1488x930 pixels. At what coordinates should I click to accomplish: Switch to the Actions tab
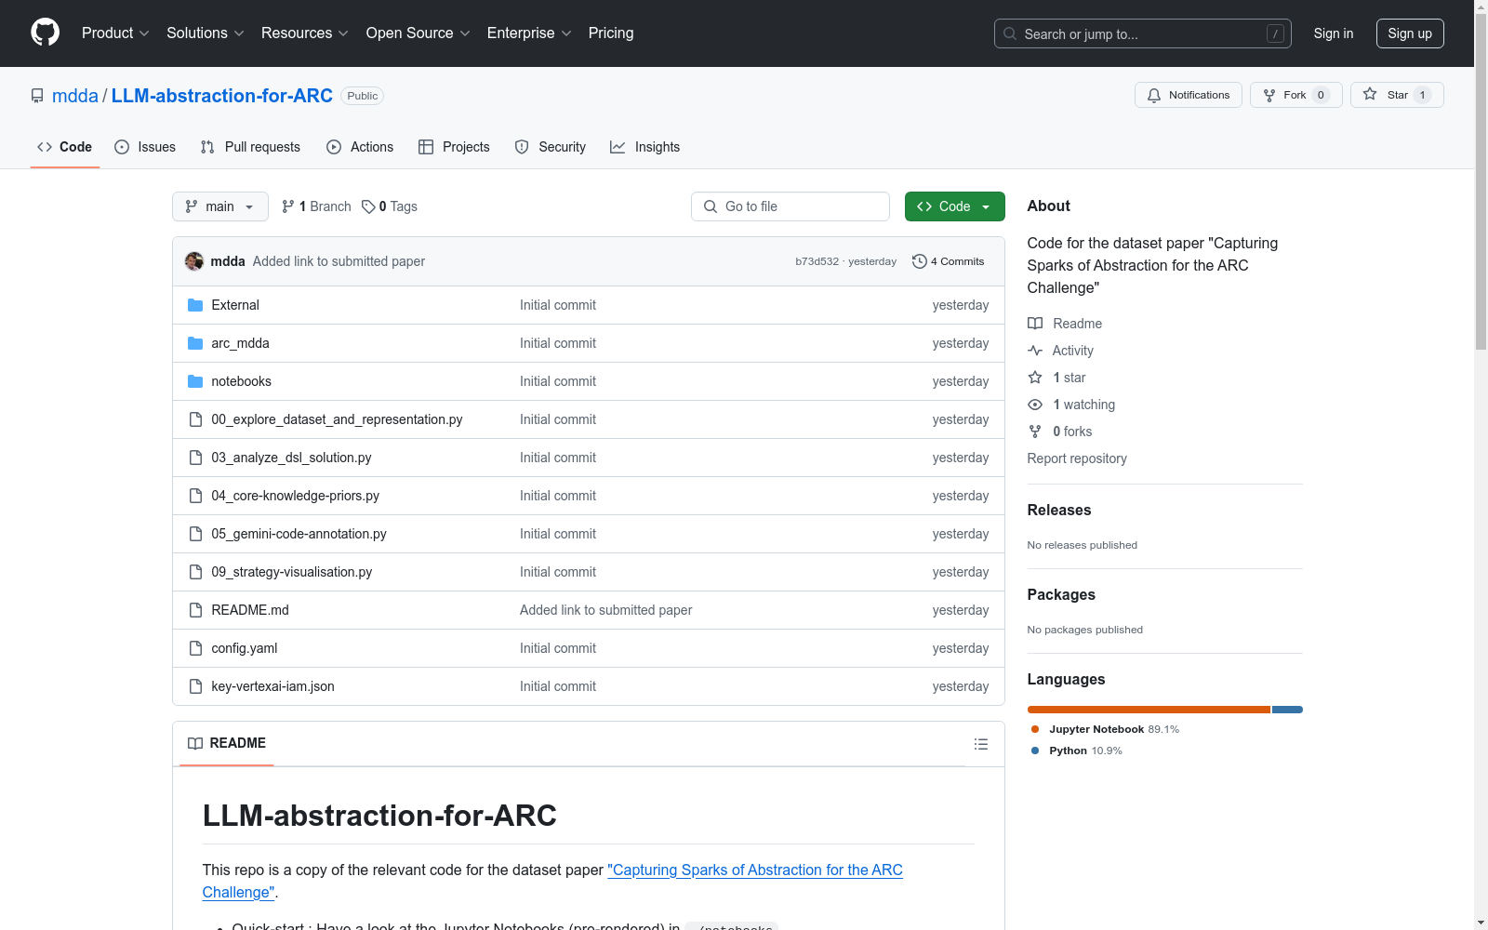(x=360, y=147)
